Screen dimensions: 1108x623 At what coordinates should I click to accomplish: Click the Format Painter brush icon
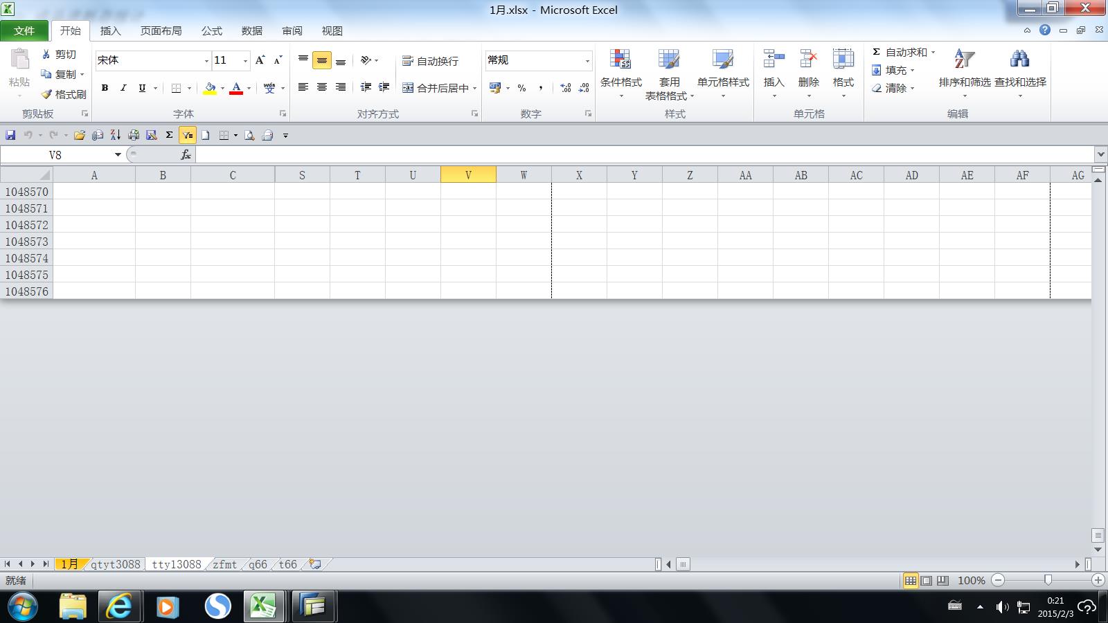click(x=47, y=94)
